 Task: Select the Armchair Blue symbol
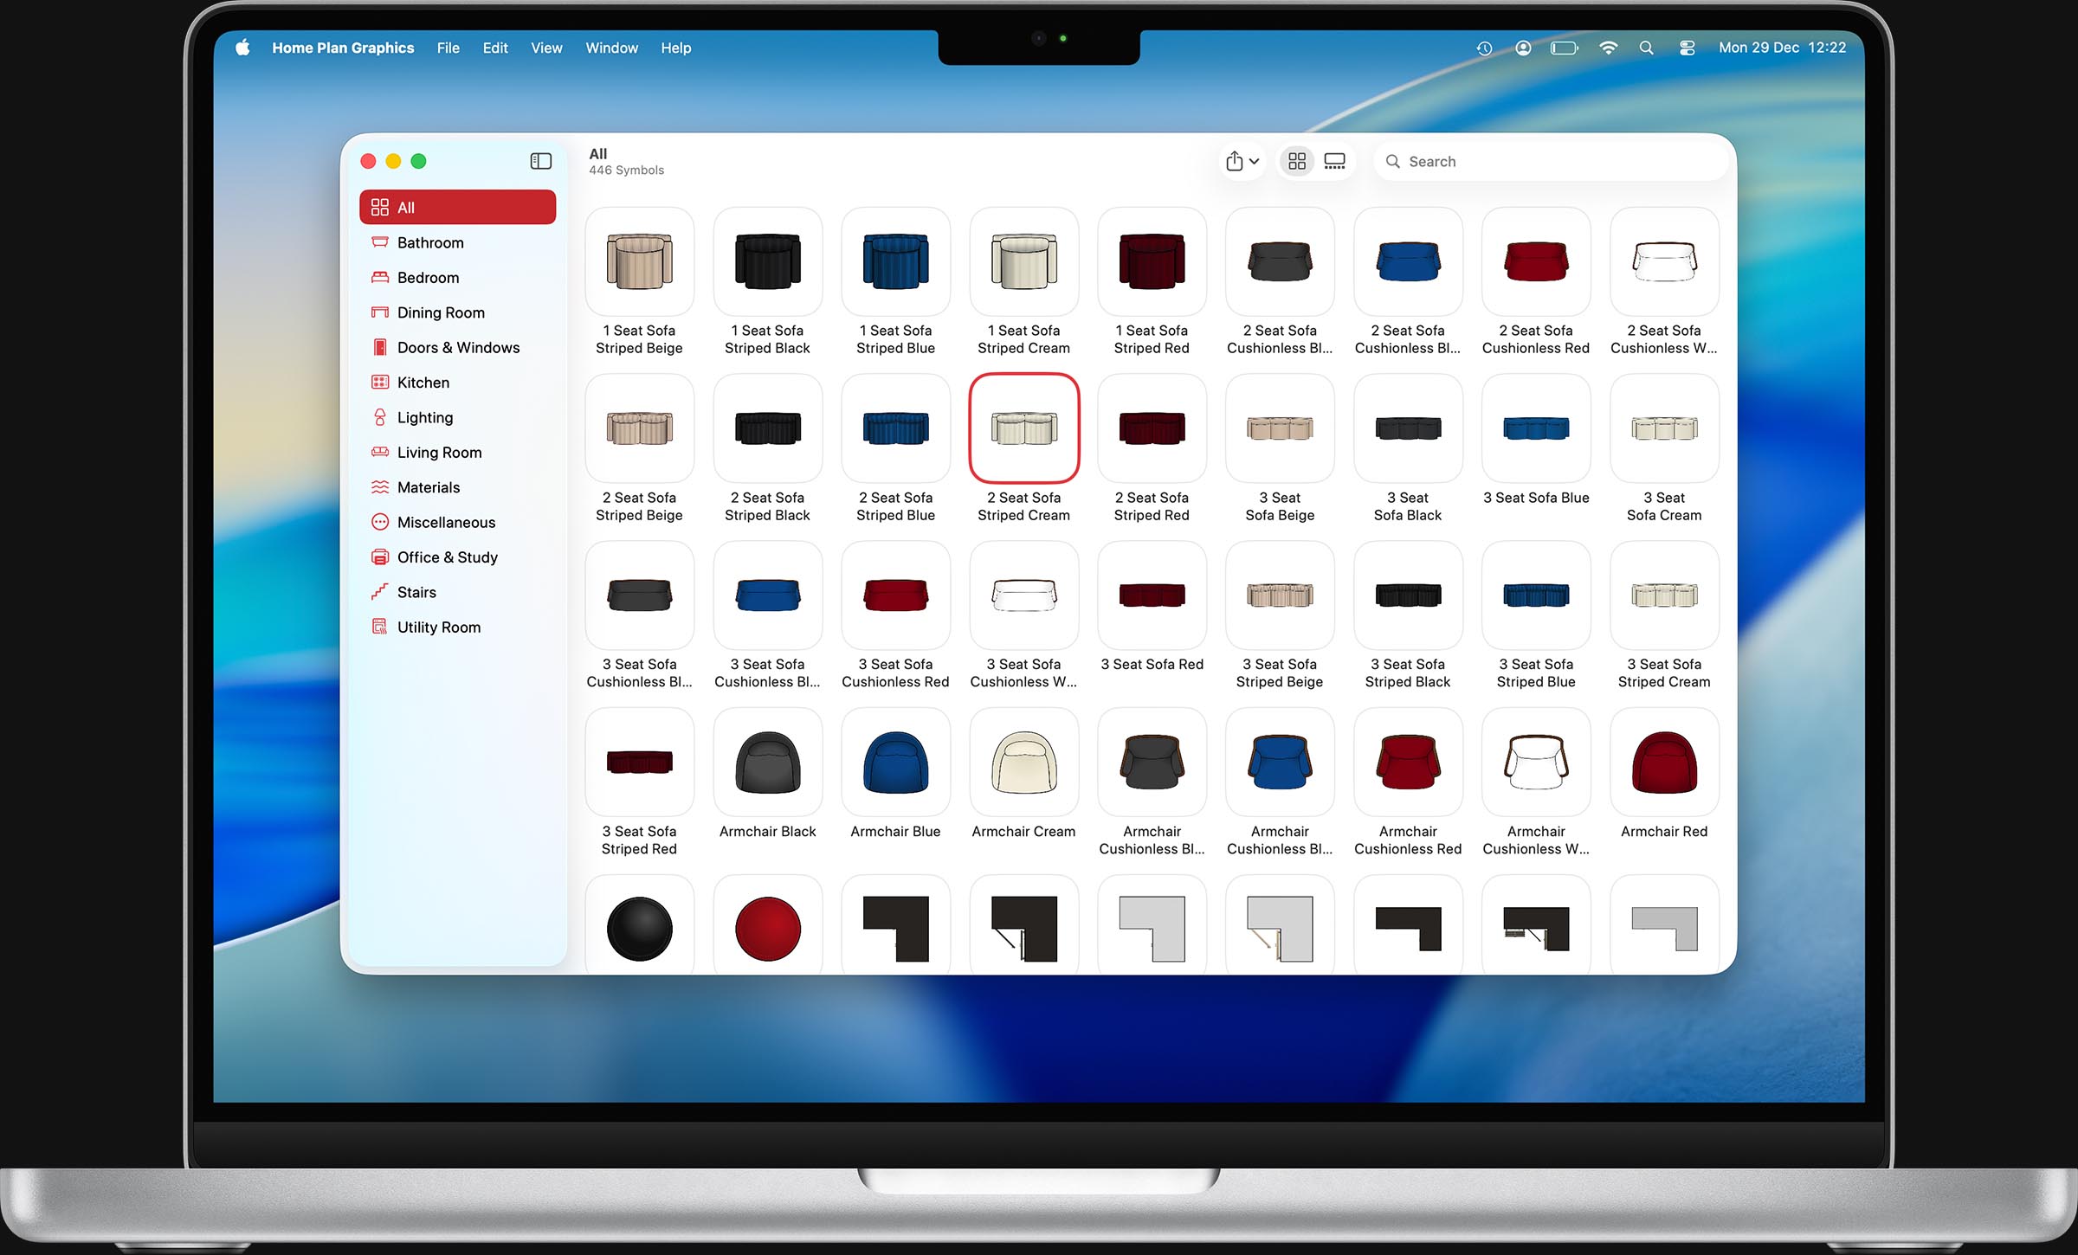[x=895, y=763]
